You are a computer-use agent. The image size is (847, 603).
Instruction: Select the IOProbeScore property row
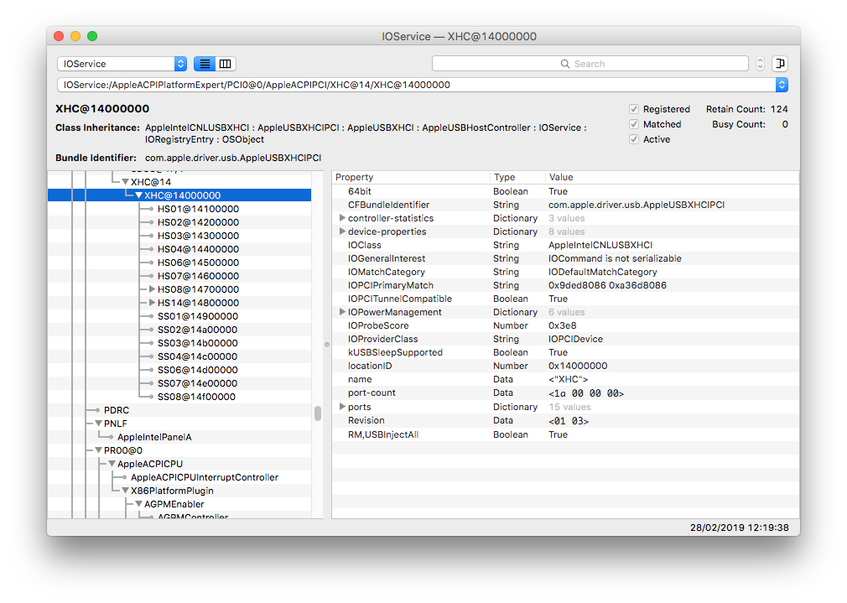coord(565,325)
